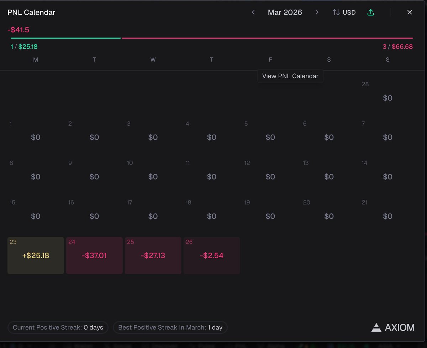Image resolution: width=427 pixels, height=348 pixels.
Task: Open the March 26 cell showing -$2.54
Action: pyautogui.click(x=212, y=255)
